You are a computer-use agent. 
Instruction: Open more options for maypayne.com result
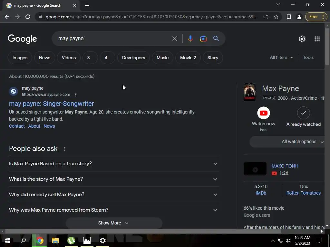(x=75, y=95)
